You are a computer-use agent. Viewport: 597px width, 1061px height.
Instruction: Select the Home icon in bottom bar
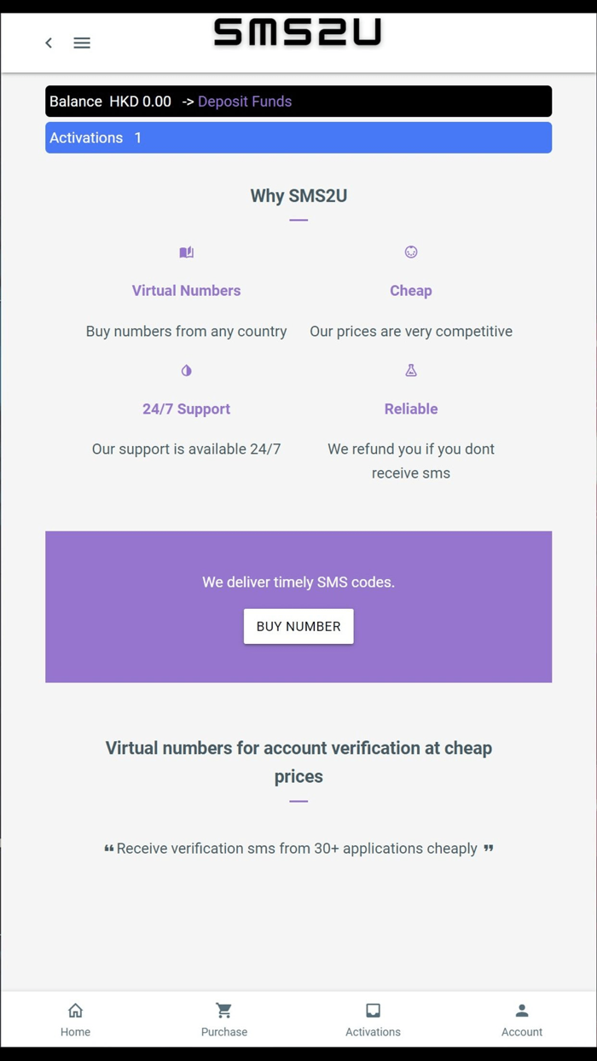[75, 1010]
